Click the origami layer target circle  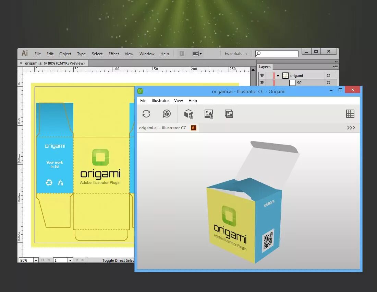pos(328,76)
